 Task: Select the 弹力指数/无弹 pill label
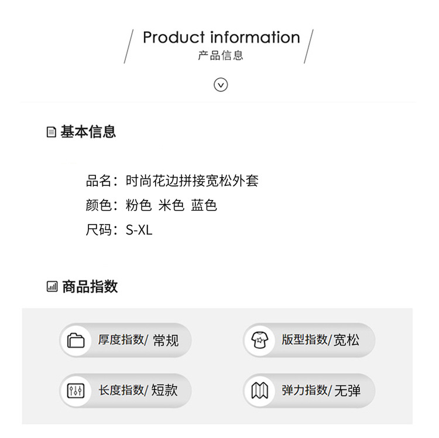click(x=321, y=391)
